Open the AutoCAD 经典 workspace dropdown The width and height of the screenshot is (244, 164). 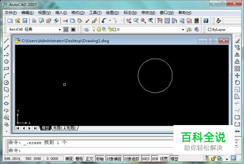60,30
